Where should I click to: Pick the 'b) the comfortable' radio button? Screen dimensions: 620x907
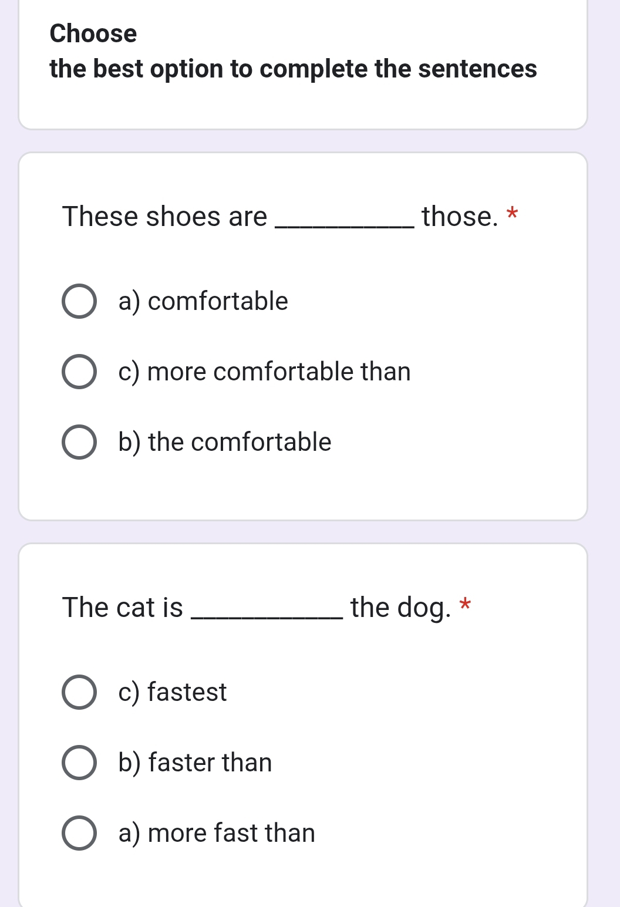tap(79, 443)
